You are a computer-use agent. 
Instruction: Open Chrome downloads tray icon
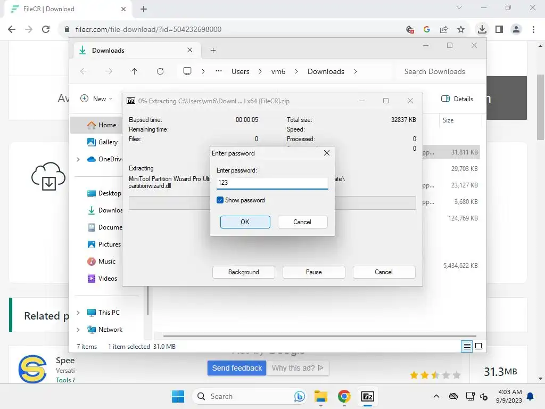point(482,29)
